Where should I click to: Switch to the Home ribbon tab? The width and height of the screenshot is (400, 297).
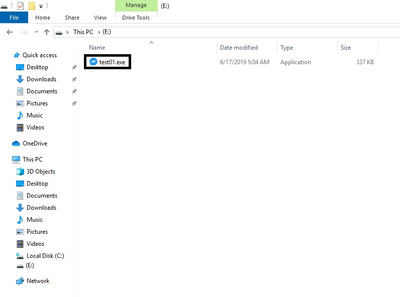pos(43,18)
